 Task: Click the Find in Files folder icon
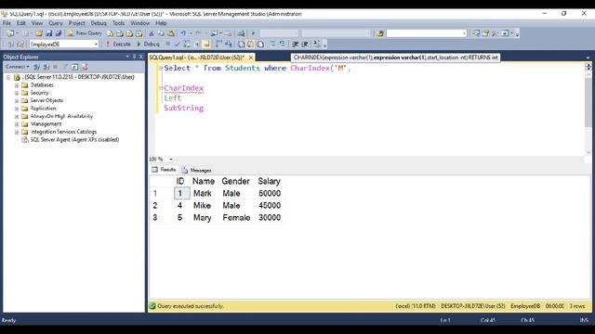pos(379,33)
